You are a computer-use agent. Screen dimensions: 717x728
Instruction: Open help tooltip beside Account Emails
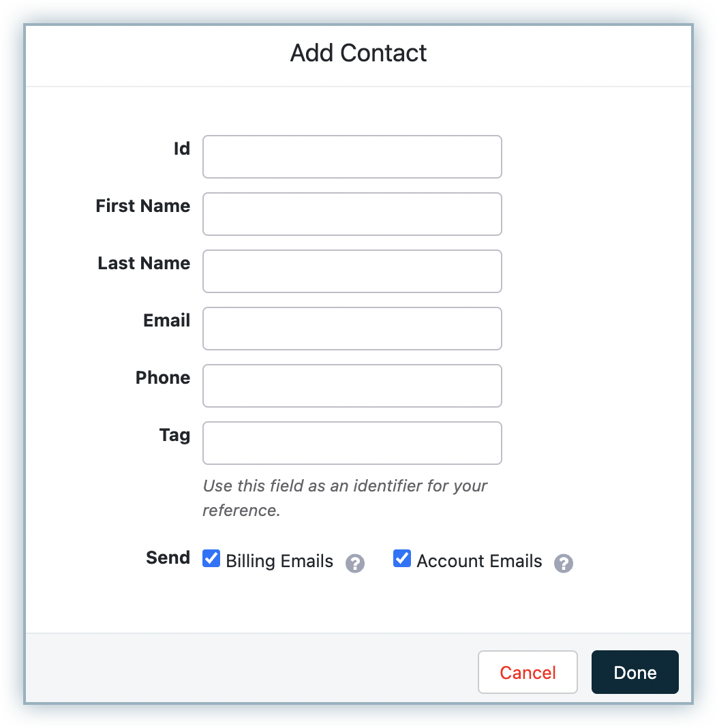pos(564,563)
